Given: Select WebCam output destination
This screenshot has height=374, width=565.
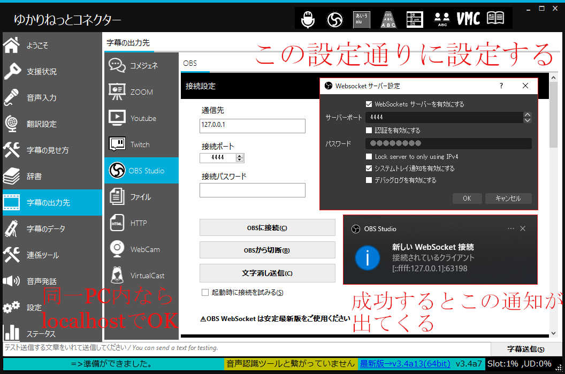Looking at the screenshot, I should click(x=141, y=249).
